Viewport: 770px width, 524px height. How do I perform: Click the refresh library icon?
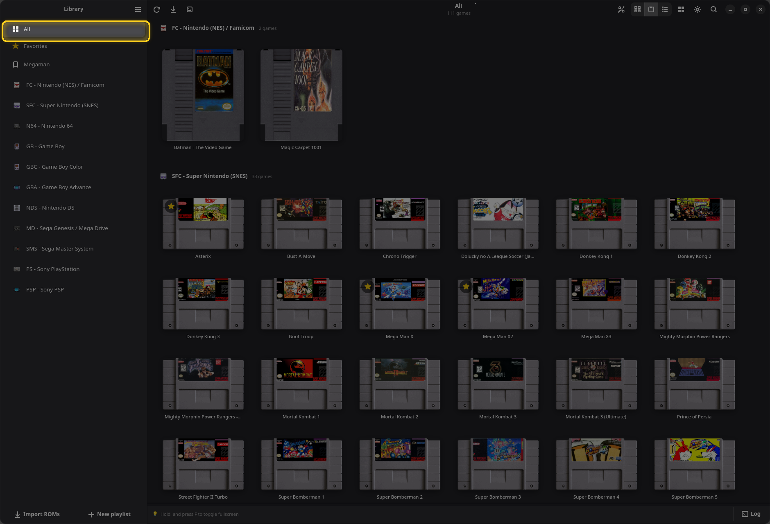coord(156,9)
